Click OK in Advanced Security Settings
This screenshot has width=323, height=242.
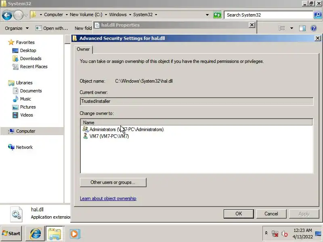239,214
